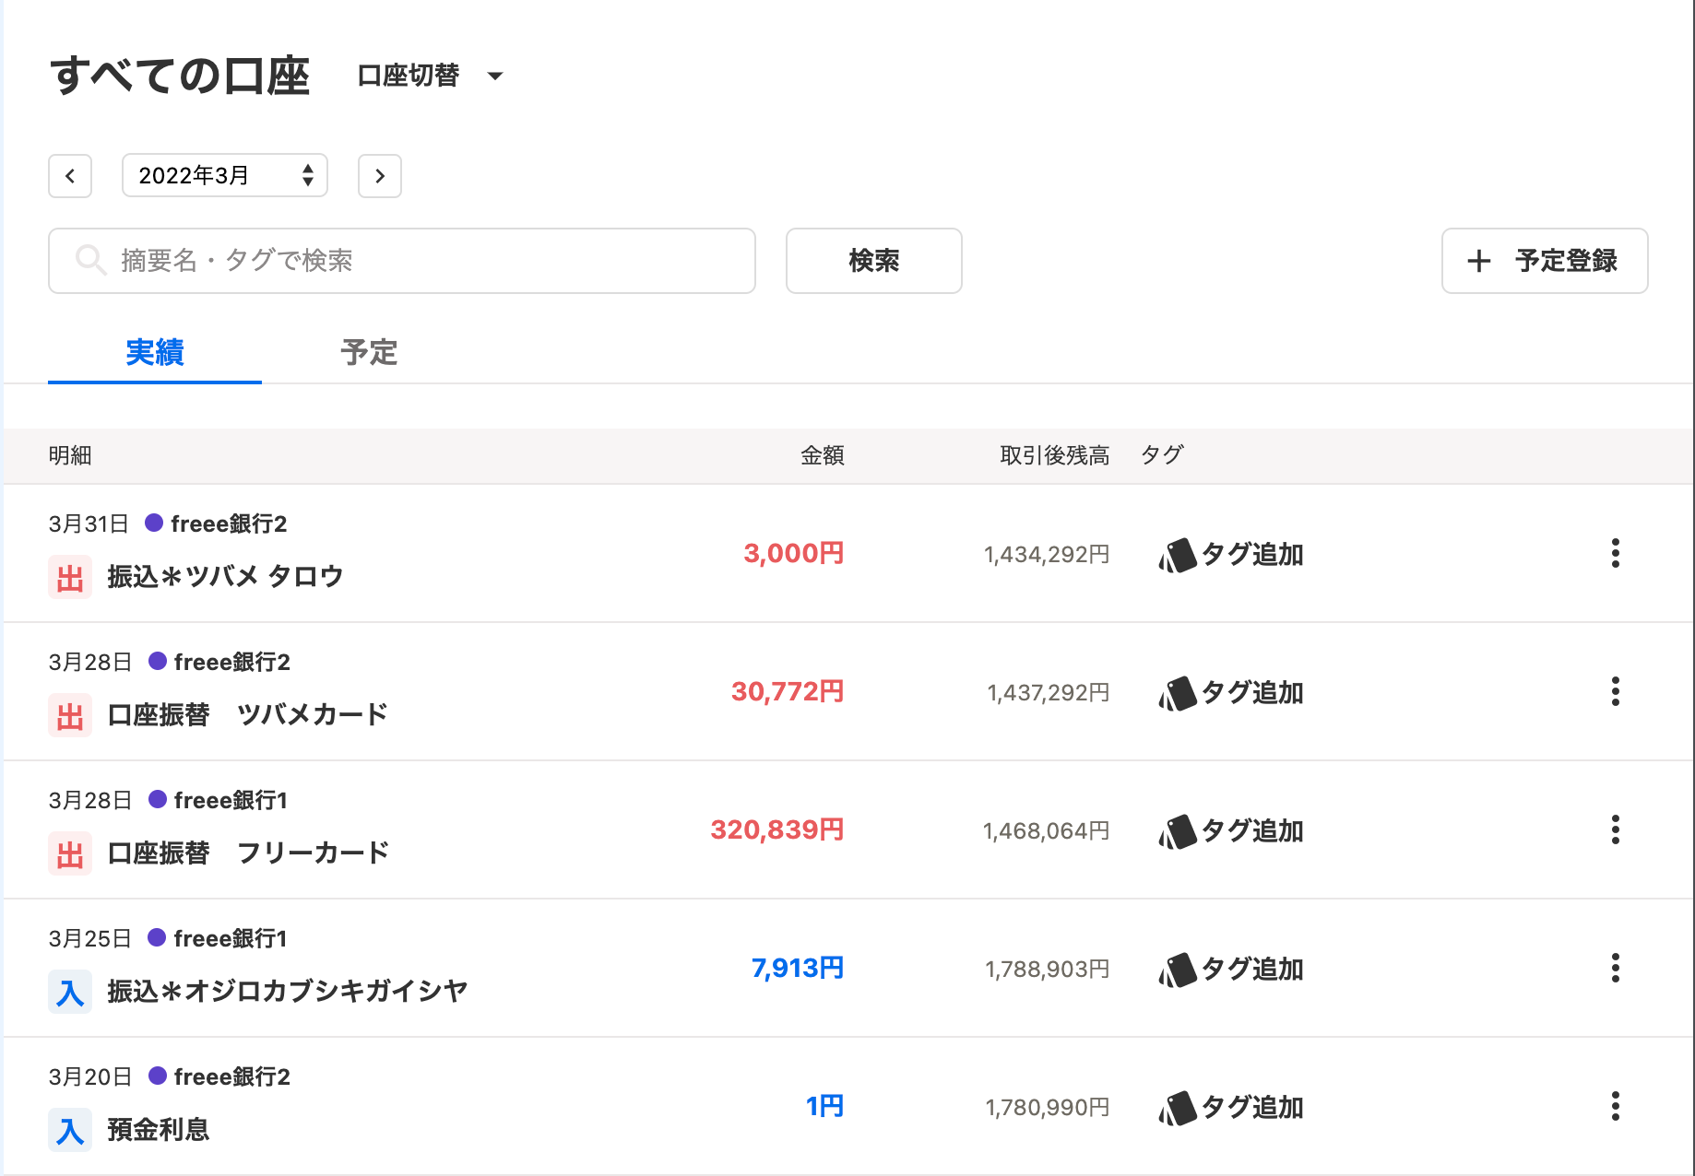Click 出 icon beside フリーカード
This screenshot has width=1695, height=1176.
click(70, 853)
